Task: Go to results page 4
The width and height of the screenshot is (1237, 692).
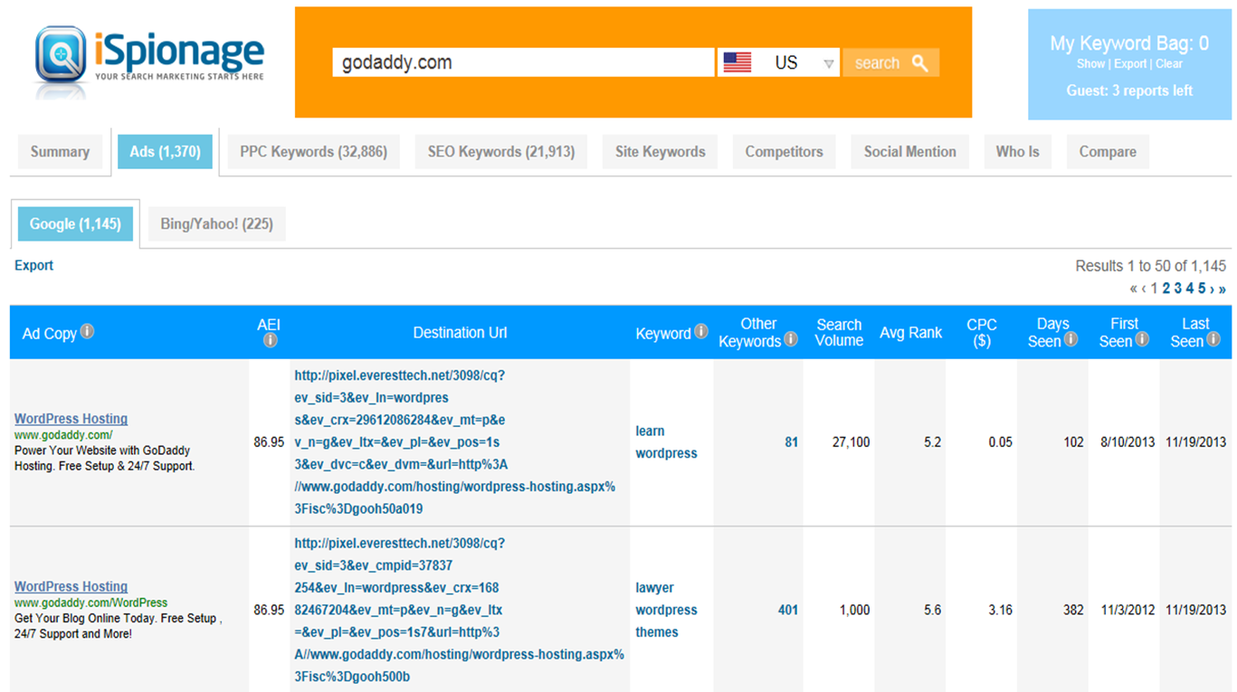Action: 1190,289
